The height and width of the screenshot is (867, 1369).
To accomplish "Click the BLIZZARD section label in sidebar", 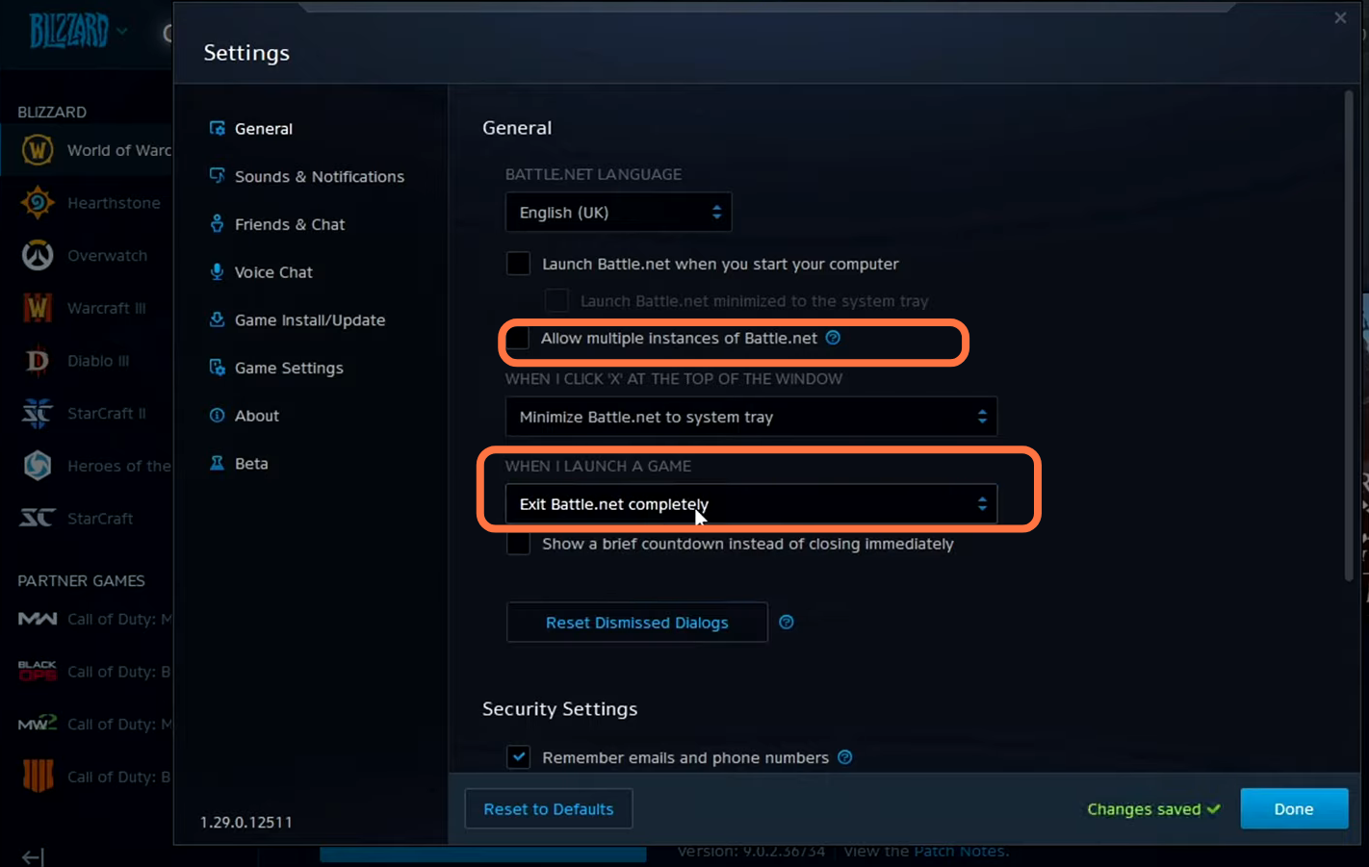I will [x=52, y=113].
